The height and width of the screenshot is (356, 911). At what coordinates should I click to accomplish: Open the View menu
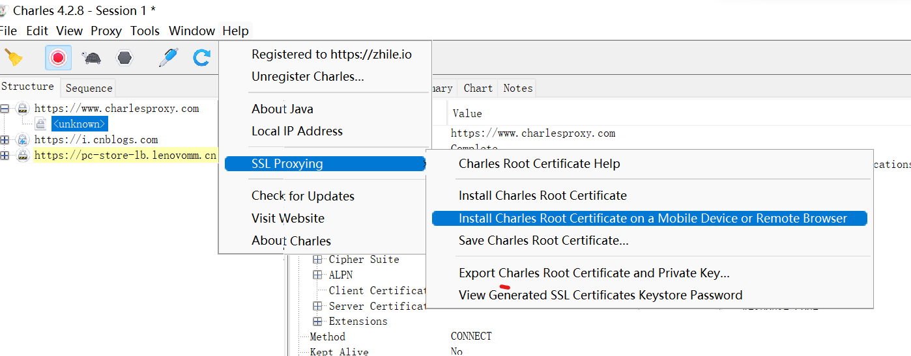70,31
